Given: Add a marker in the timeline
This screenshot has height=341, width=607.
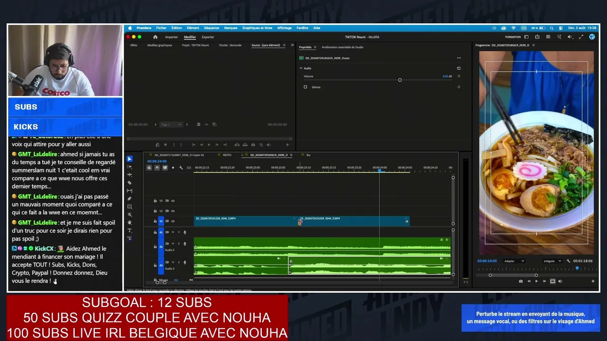Looking at the screenshot, I should [x=173, y=168].
